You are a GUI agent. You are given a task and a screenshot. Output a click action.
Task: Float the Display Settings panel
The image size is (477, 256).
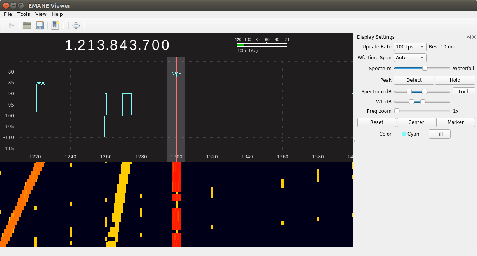click(468, 37)
